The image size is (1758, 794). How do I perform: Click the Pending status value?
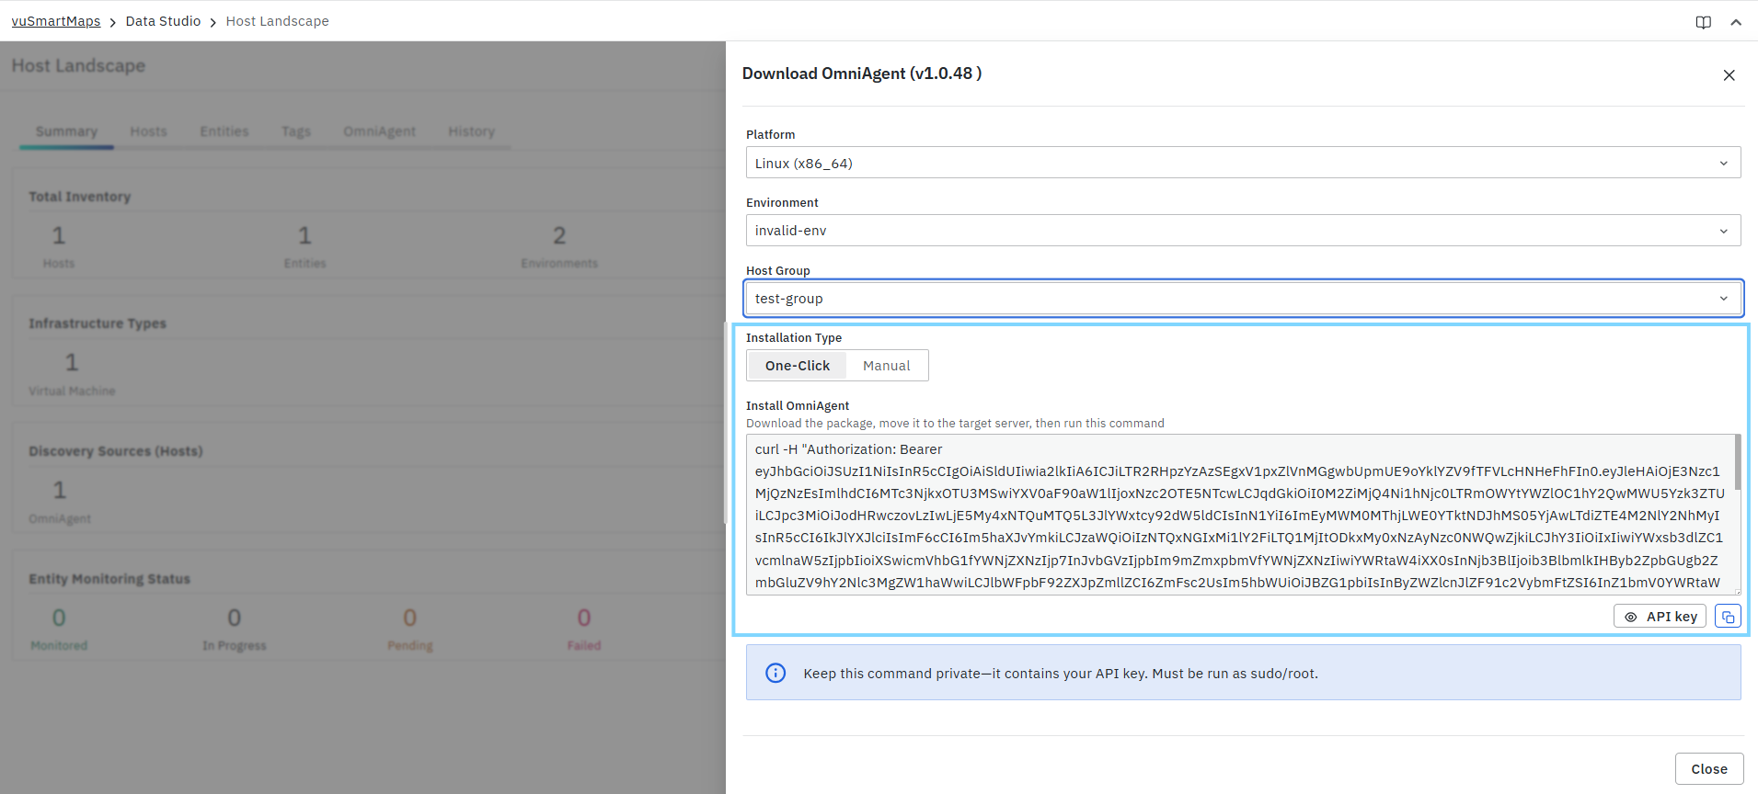click(409, 618)
